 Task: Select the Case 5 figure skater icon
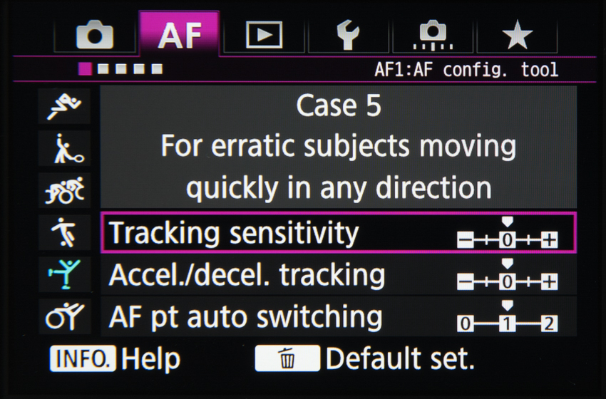[x=64, y=274]
